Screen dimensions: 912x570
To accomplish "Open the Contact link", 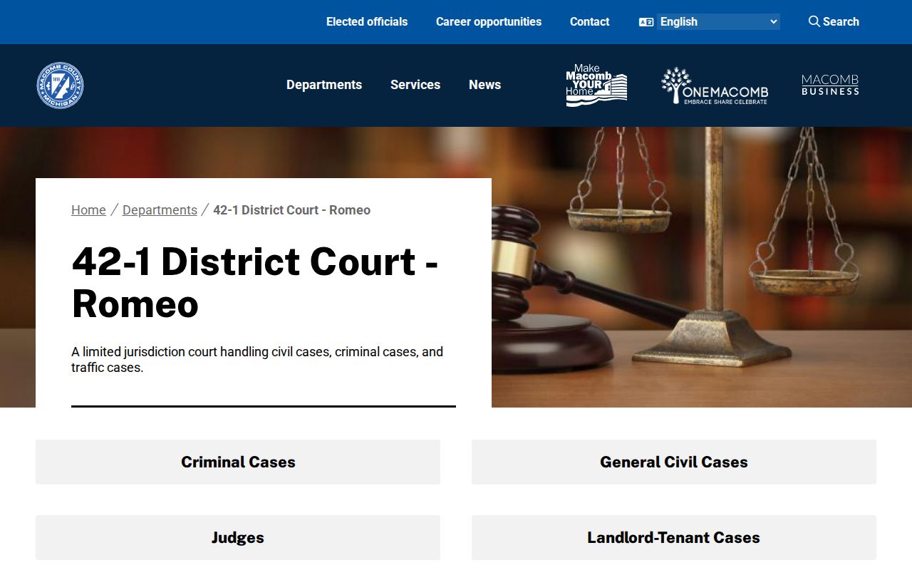I will 589,22.
